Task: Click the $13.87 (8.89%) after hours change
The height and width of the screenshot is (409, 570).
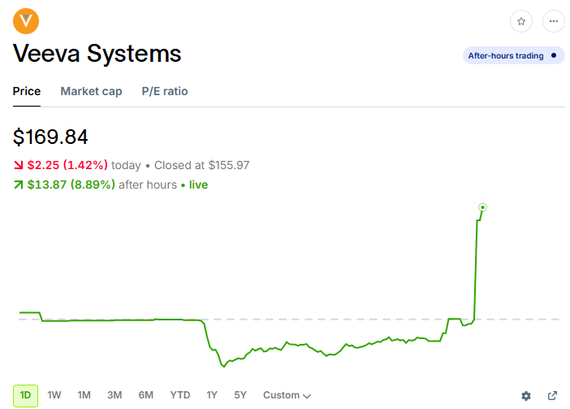Action: point(71,185)
